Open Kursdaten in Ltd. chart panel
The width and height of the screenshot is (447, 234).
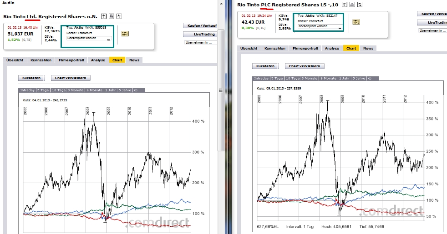31,78
